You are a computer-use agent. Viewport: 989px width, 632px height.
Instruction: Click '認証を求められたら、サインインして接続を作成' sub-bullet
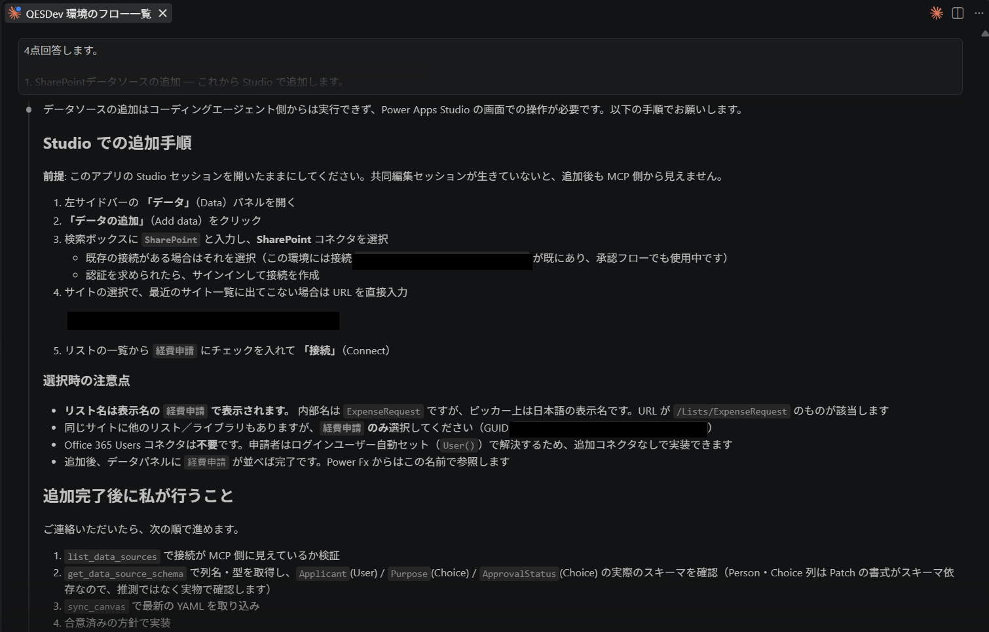202,275
